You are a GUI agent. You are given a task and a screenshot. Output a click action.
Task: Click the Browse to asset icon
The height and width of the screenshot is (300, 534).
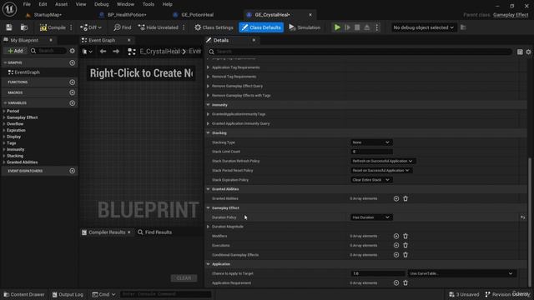24,27
